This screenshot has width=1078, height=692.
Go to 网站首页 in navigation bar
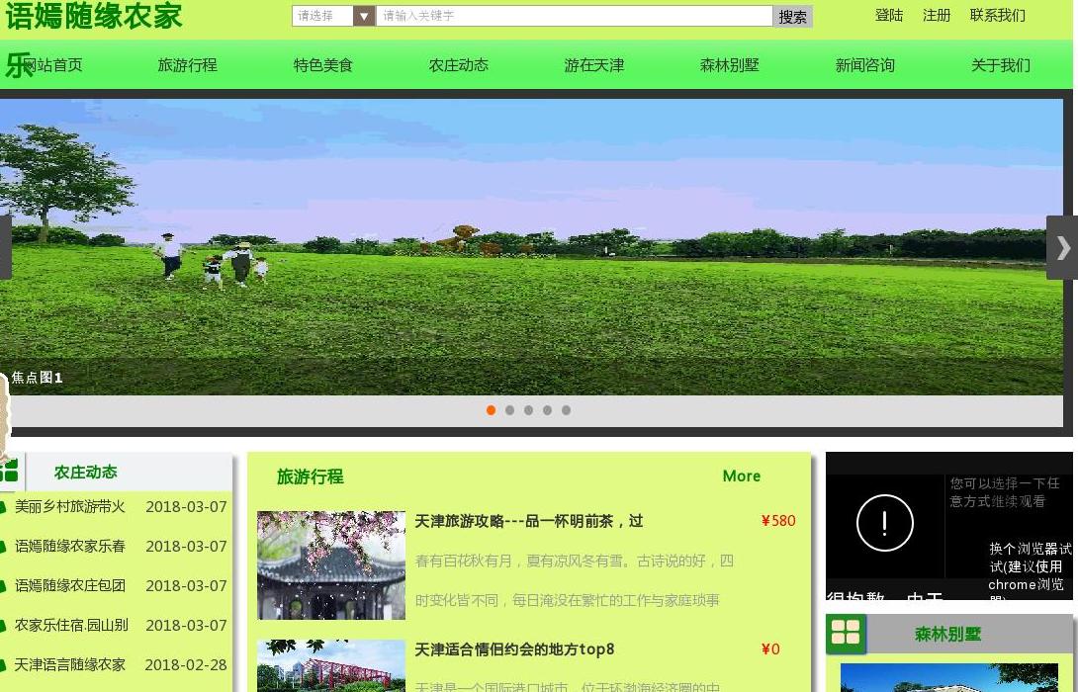click(x=52, y=65)
